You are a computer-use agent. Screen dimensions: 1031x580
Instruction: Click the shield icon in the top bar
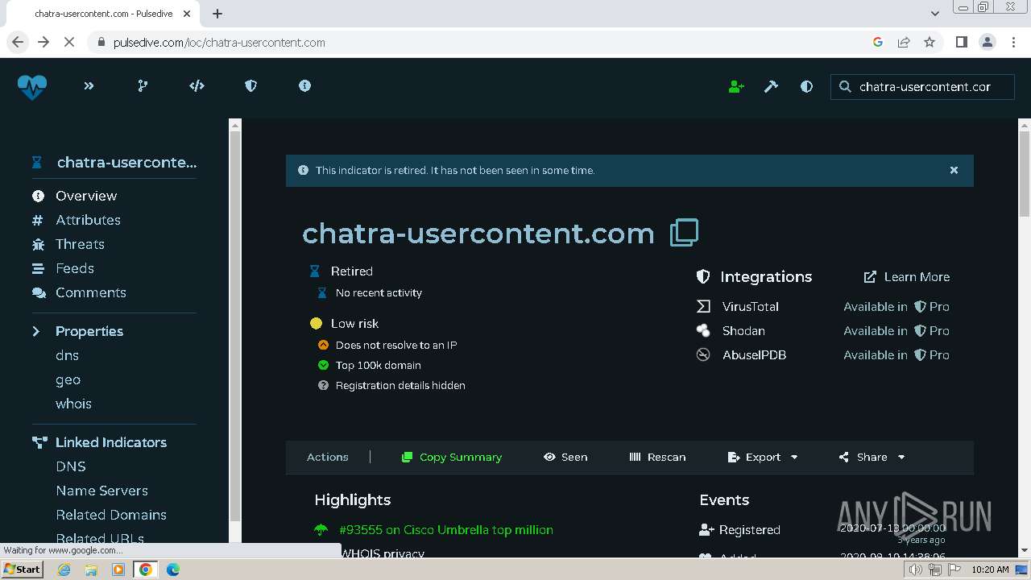tap(251, 86)
